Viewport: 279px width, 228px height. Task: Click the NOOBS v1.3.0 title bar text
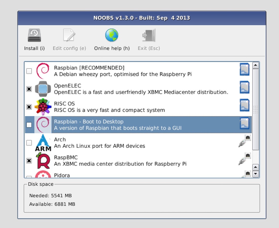click(x=142, y=18)
